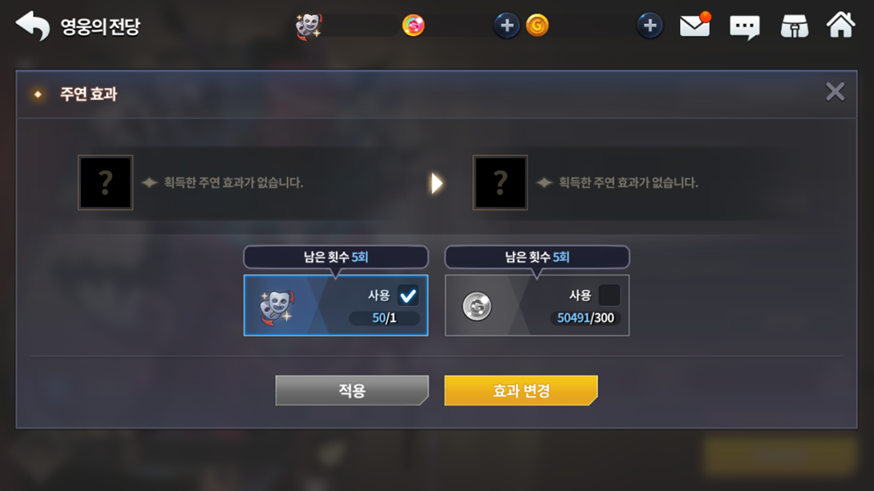Tap the right unknown effect slot

click(500, 183)
